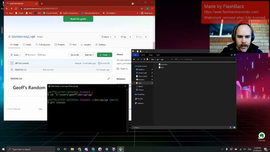Open the Apps bookmark shortcut
Image resolution: width=270 pixels, height=152 pixels.
point(10,13)
